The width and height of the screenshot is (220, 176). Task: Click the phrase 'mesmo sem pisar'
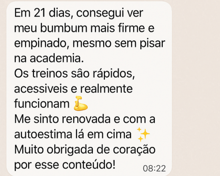(119, 43)
